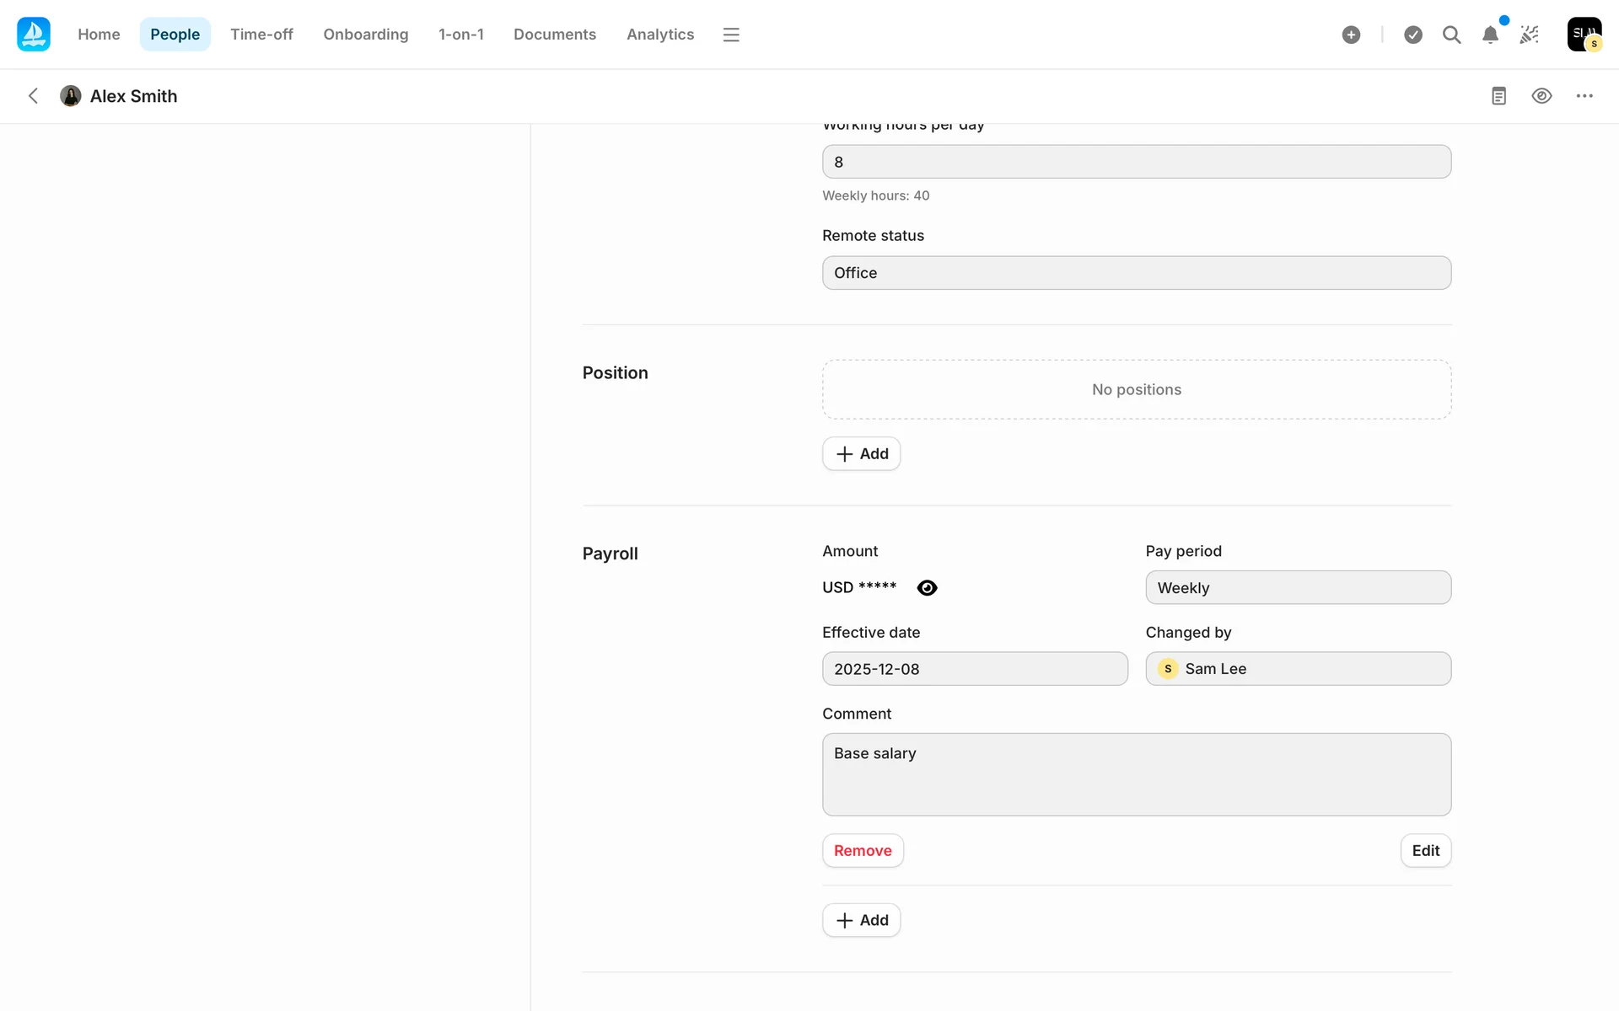Image resolution: width=1619 pixels, height=1011 pixels.
Task: Open search with the magnifier icon
Action: (x=1451, y=35)
